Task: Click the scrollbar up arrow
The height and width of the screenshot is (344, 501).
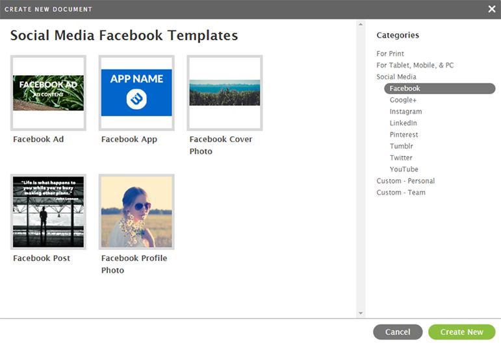Action: [361, 24]
